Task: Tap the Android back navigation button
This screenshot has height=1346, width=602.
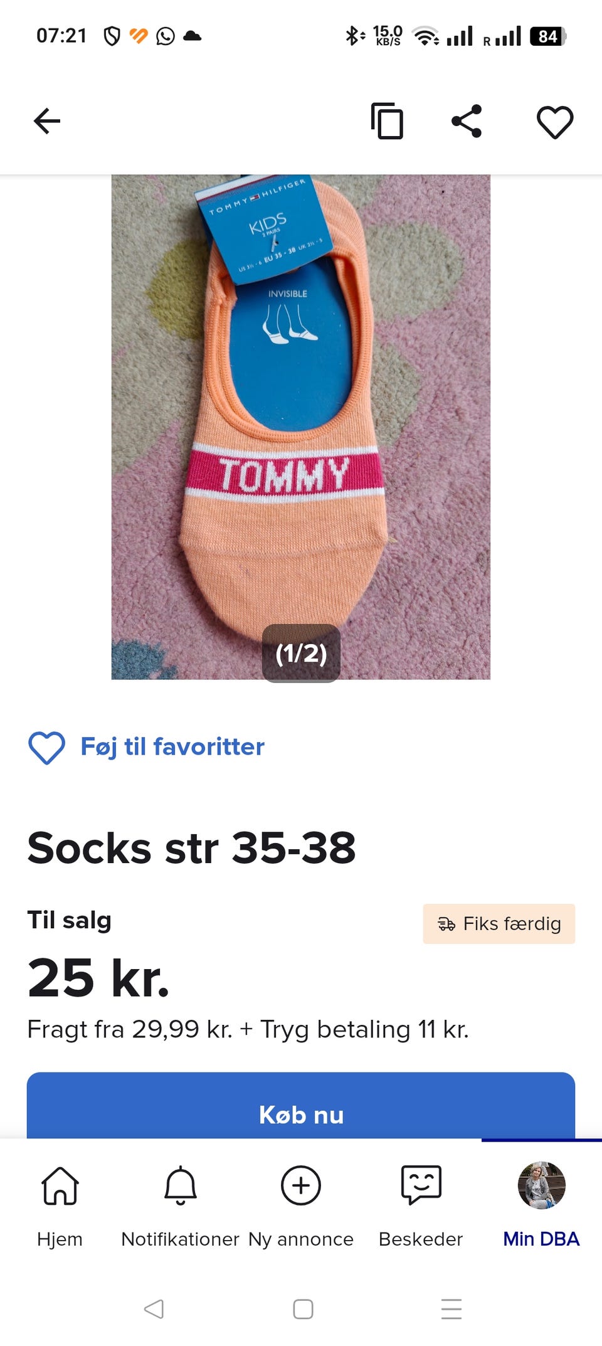Action: (154, 1309)
